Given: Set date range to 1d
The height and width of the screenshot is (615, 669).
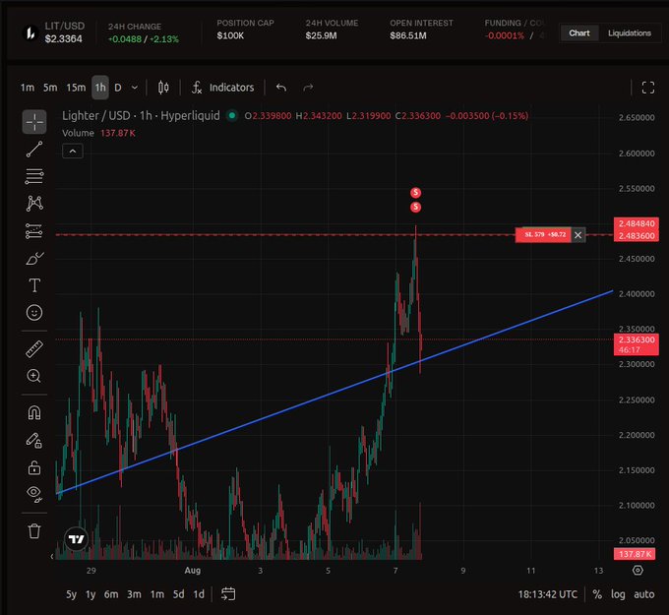Looking at the screenshot, I should (199, 594).
